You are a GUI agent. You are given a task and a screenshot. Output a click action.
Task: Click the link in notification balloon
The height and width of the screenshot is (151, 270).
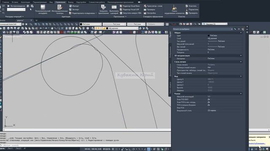point(257,143)
